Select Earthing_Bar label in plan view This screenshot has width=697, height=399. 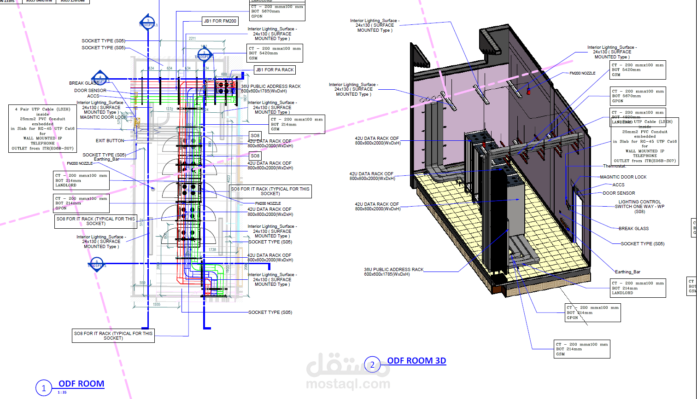coord(107,160)
